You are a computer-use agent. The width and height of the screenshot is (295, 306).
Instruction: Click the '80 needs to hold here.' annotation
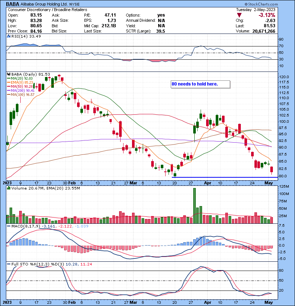[x=200, y=84]
